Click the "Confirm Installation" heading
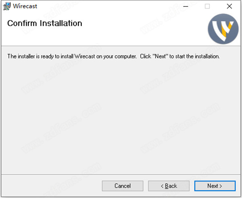The height and width of the screenshot is (198, 242). click(x=45, y=23)
